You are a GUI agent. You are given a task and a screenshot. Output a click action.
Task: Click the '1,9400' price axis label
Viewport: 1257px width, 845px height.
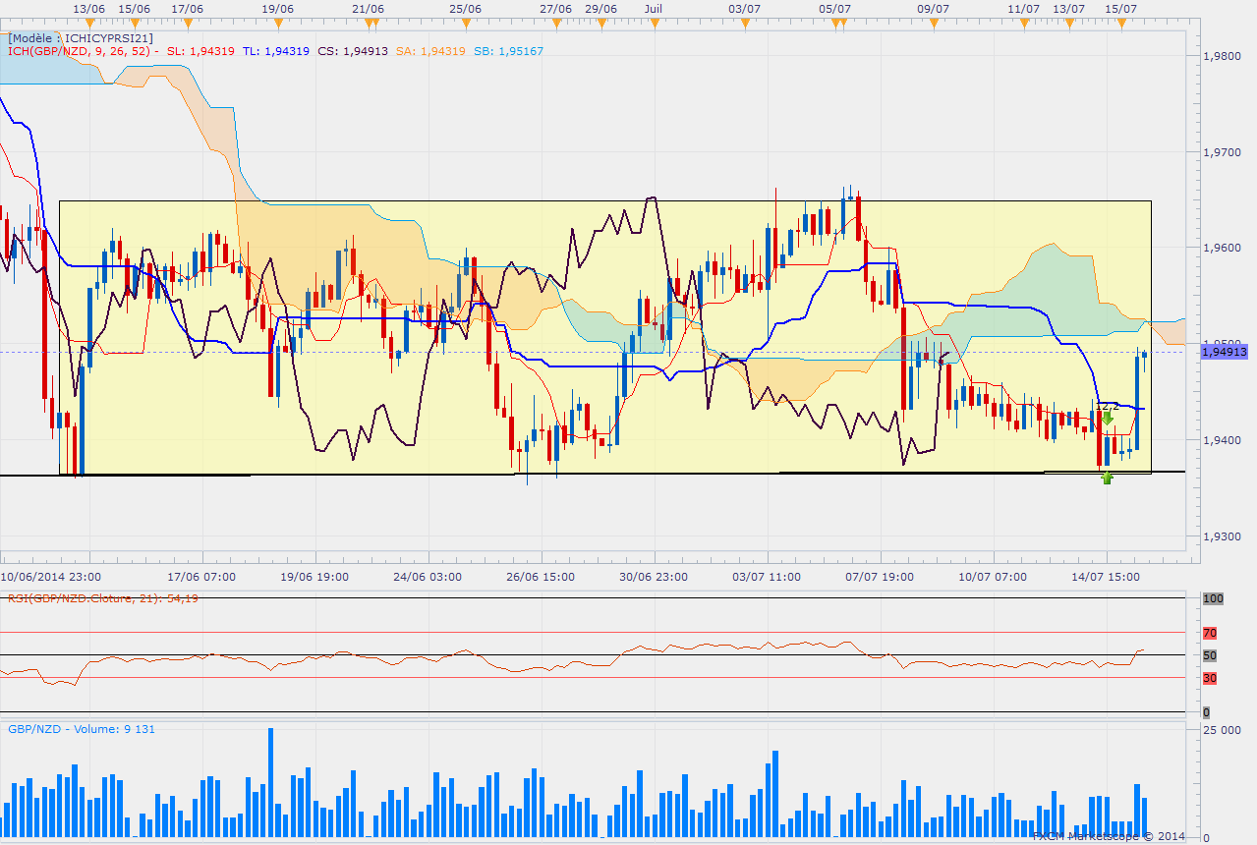(1223, 441)
